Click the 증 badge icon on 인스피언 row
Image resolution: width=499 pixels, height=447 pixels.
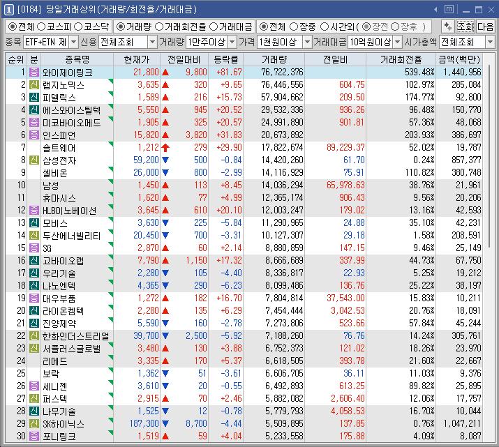[x=34, y=135]
